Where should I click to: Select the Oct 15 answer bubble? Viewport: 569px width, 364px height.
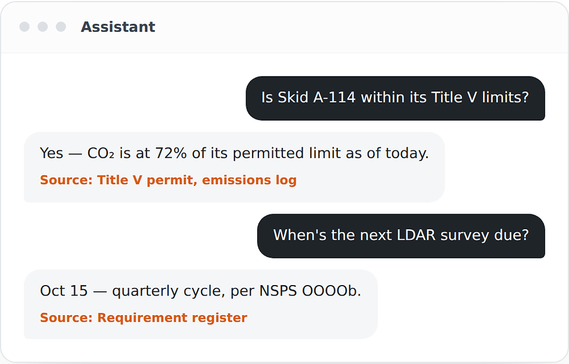pyautogui.click(x=201, y=304)
